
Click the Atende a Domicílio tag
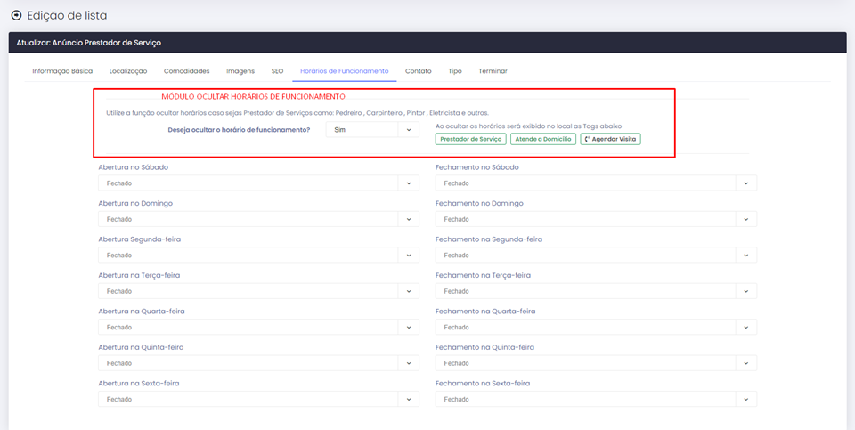coord(542,139)
